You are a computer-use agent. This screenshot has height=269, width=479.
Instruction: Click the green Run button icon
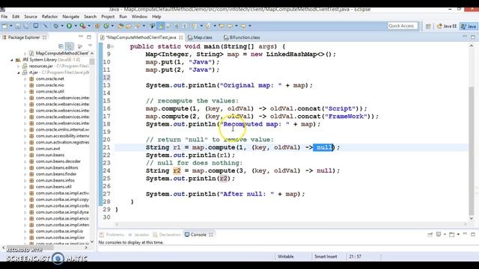(x=70, y=26)
